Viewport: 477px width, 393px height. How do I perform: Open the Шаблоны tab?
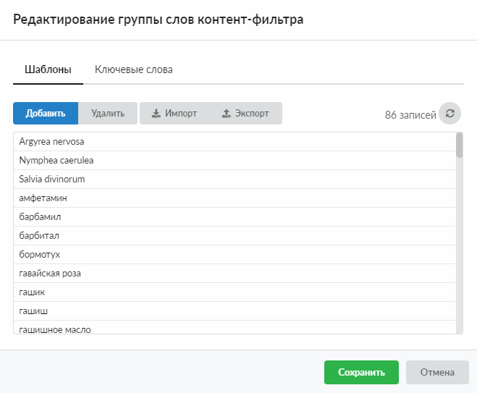(48, 70)
